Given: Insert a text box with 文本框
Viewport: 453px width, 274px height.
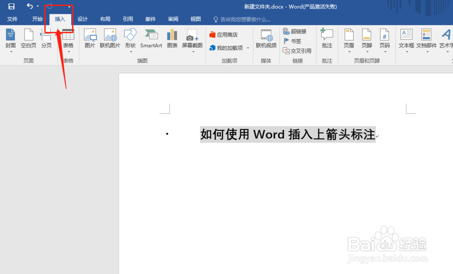Looking at the screenshot, I should point(406,38).
